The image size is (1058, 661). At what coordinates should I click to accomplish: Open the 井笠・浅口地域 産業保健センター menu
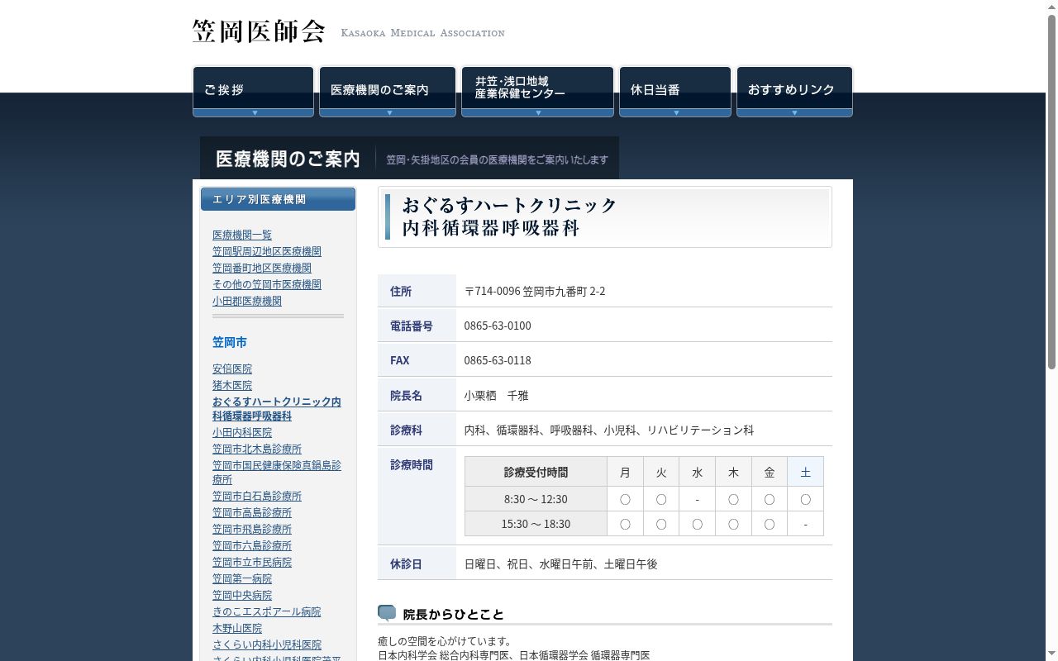(537, 92)
